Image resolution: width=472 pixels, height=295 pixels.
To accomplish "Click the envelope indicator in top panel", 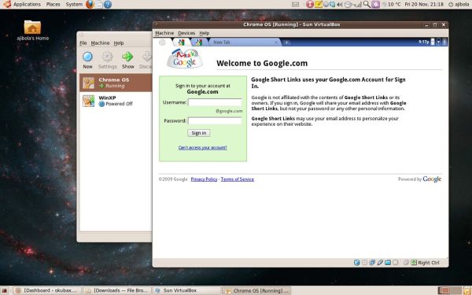I will pos(296,4).
